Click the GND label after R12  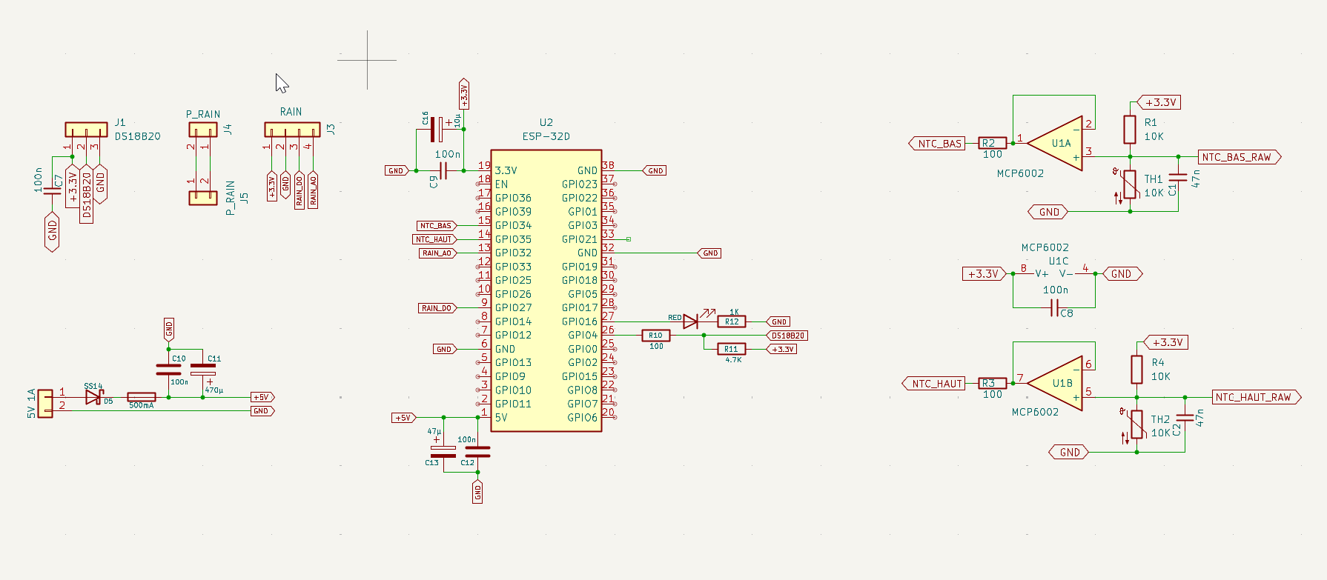(778, 321)
